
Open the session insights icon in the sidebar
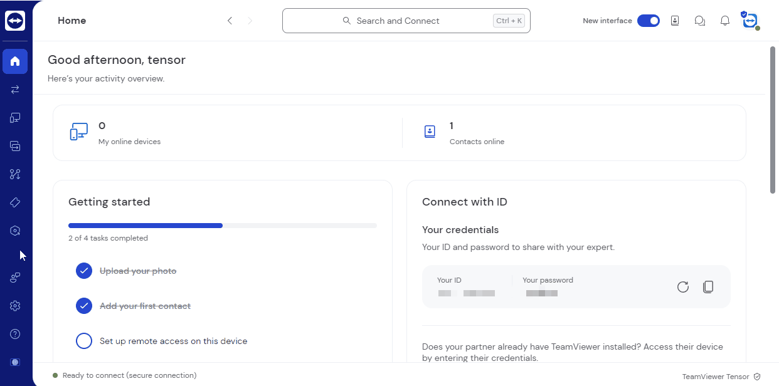coord(15,230)
